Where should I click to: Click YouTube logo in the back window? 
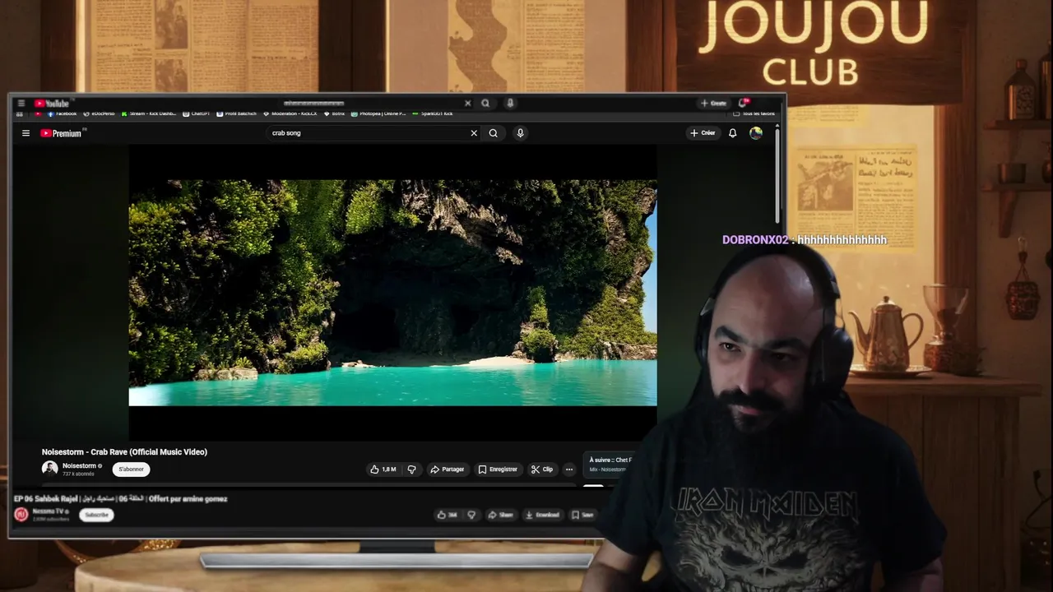point(52,104)
